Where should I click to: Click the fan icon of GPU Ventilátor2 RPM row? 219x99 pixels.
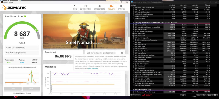(133, 36)
